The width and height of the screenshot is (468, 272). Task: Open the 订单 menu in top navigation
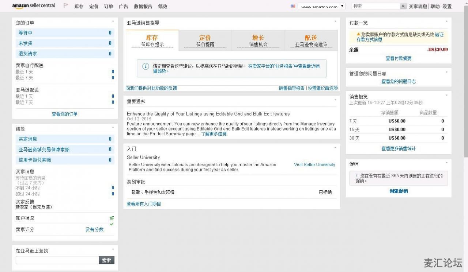[109, 7]
